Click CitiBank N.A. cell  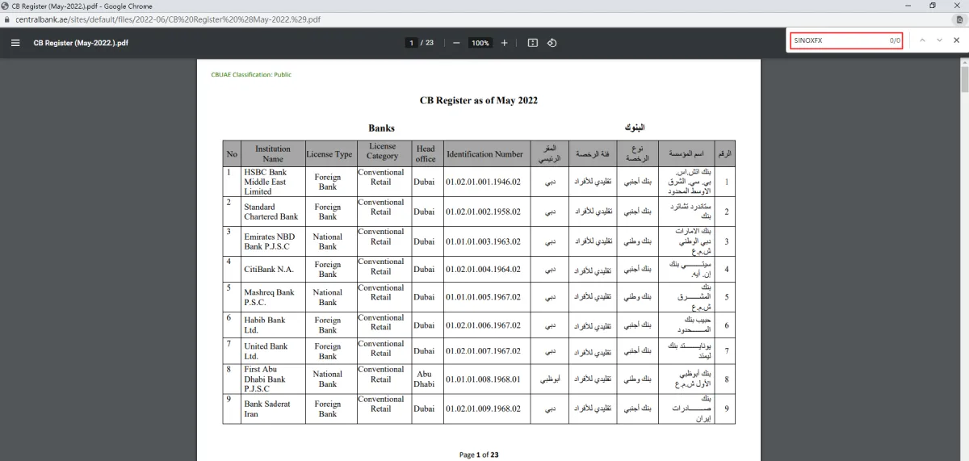coord(273,269)
